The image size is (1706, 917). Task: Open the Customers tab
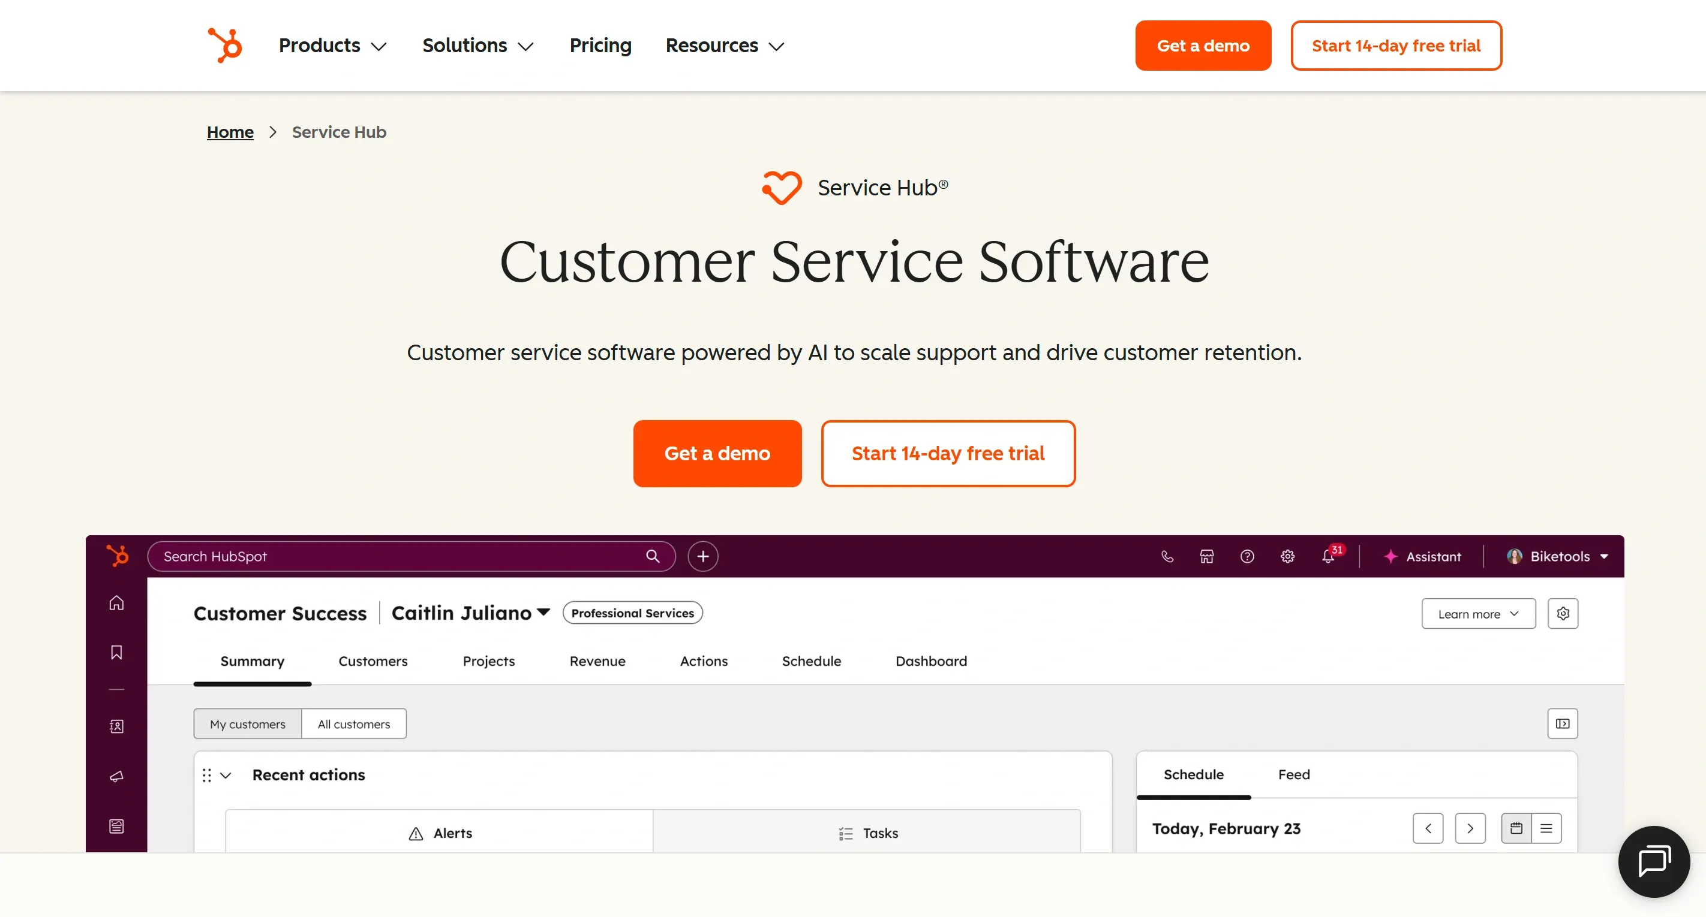click(373, 661)
